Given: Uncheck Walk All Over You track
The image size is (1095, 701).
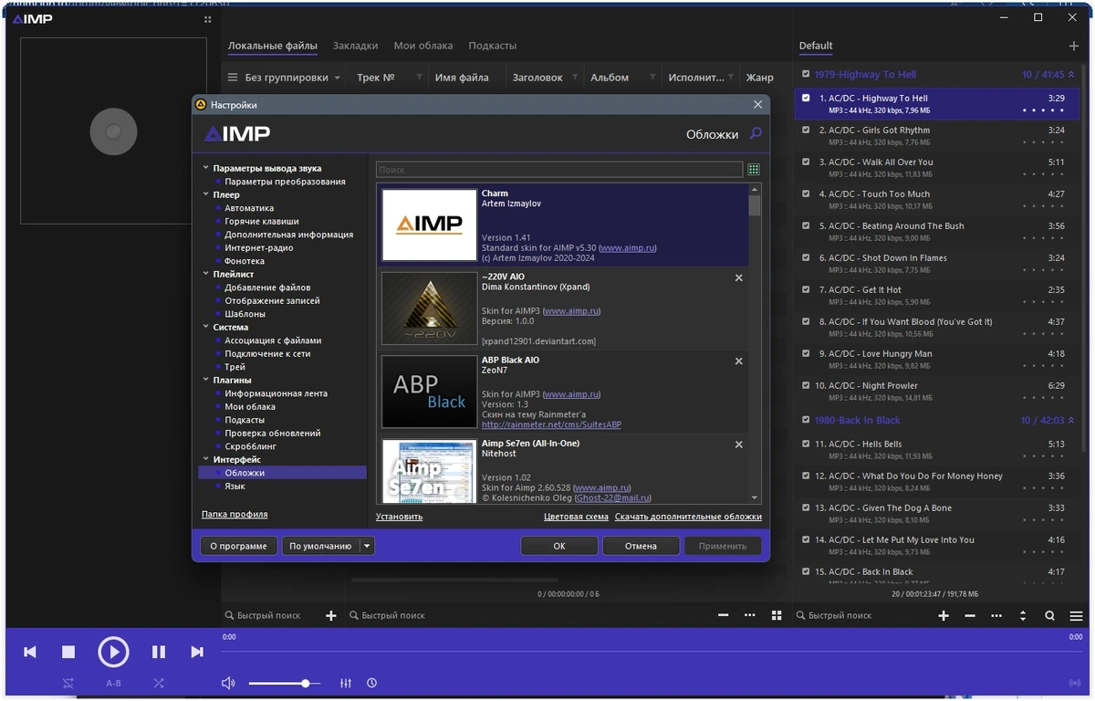Looking at the screenshot, I should tap(806, 162).
